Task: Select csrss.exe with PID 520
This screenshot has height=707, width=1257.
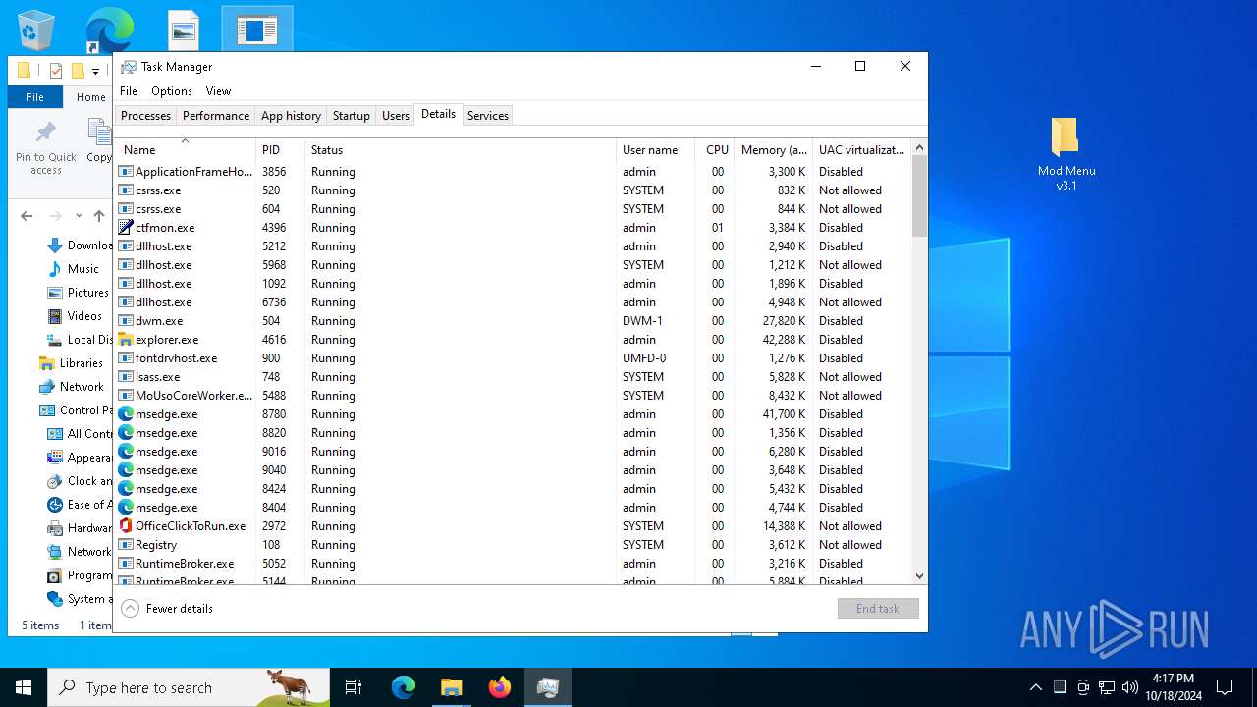Action: [x=513, y=190]
